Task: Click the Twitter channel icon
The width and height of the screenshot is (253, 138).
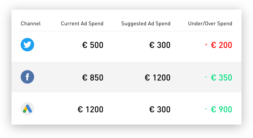Action: (28, 45)
